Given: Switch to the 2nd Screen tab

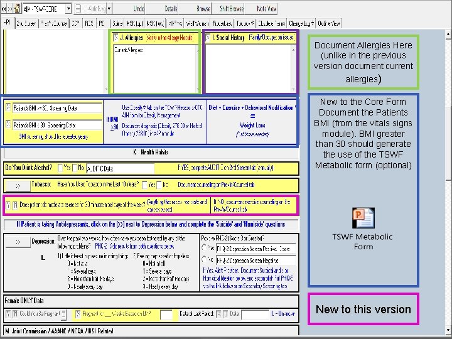Looking at the screenshot, I should pos(26,23).
